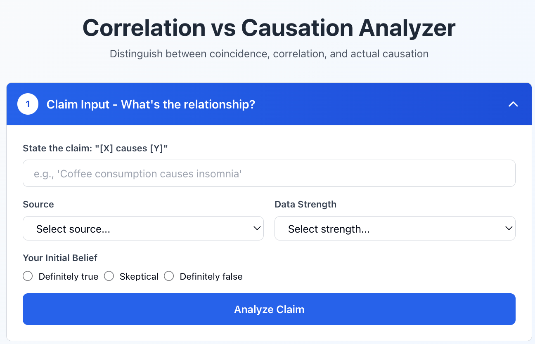Image resolution: width=535 pixels, height=344 pixels.
Task: Click the 'Definitely true' label text
Action: pos(68,276)
